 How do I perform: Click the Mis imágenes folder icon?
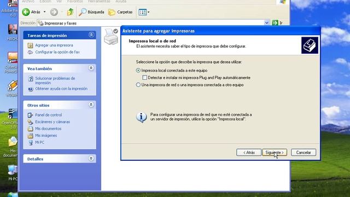tap(30, 136)
